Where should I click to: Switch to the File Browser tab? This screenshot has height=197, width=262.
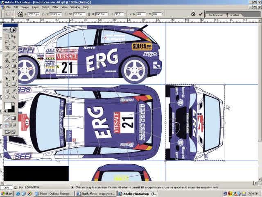(x=216, y=15)
